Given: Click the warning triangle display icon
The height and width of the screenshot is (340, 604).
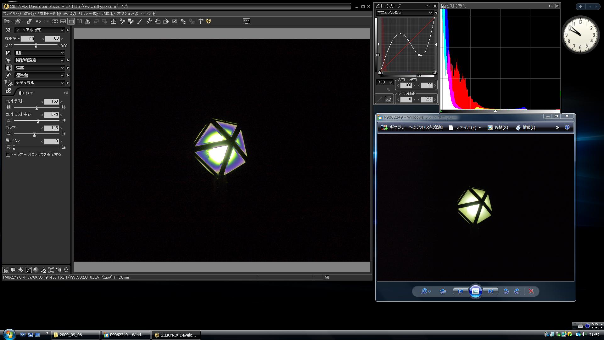Looking at the screenshot, I should pyautogui.click(x=87, y=21).
